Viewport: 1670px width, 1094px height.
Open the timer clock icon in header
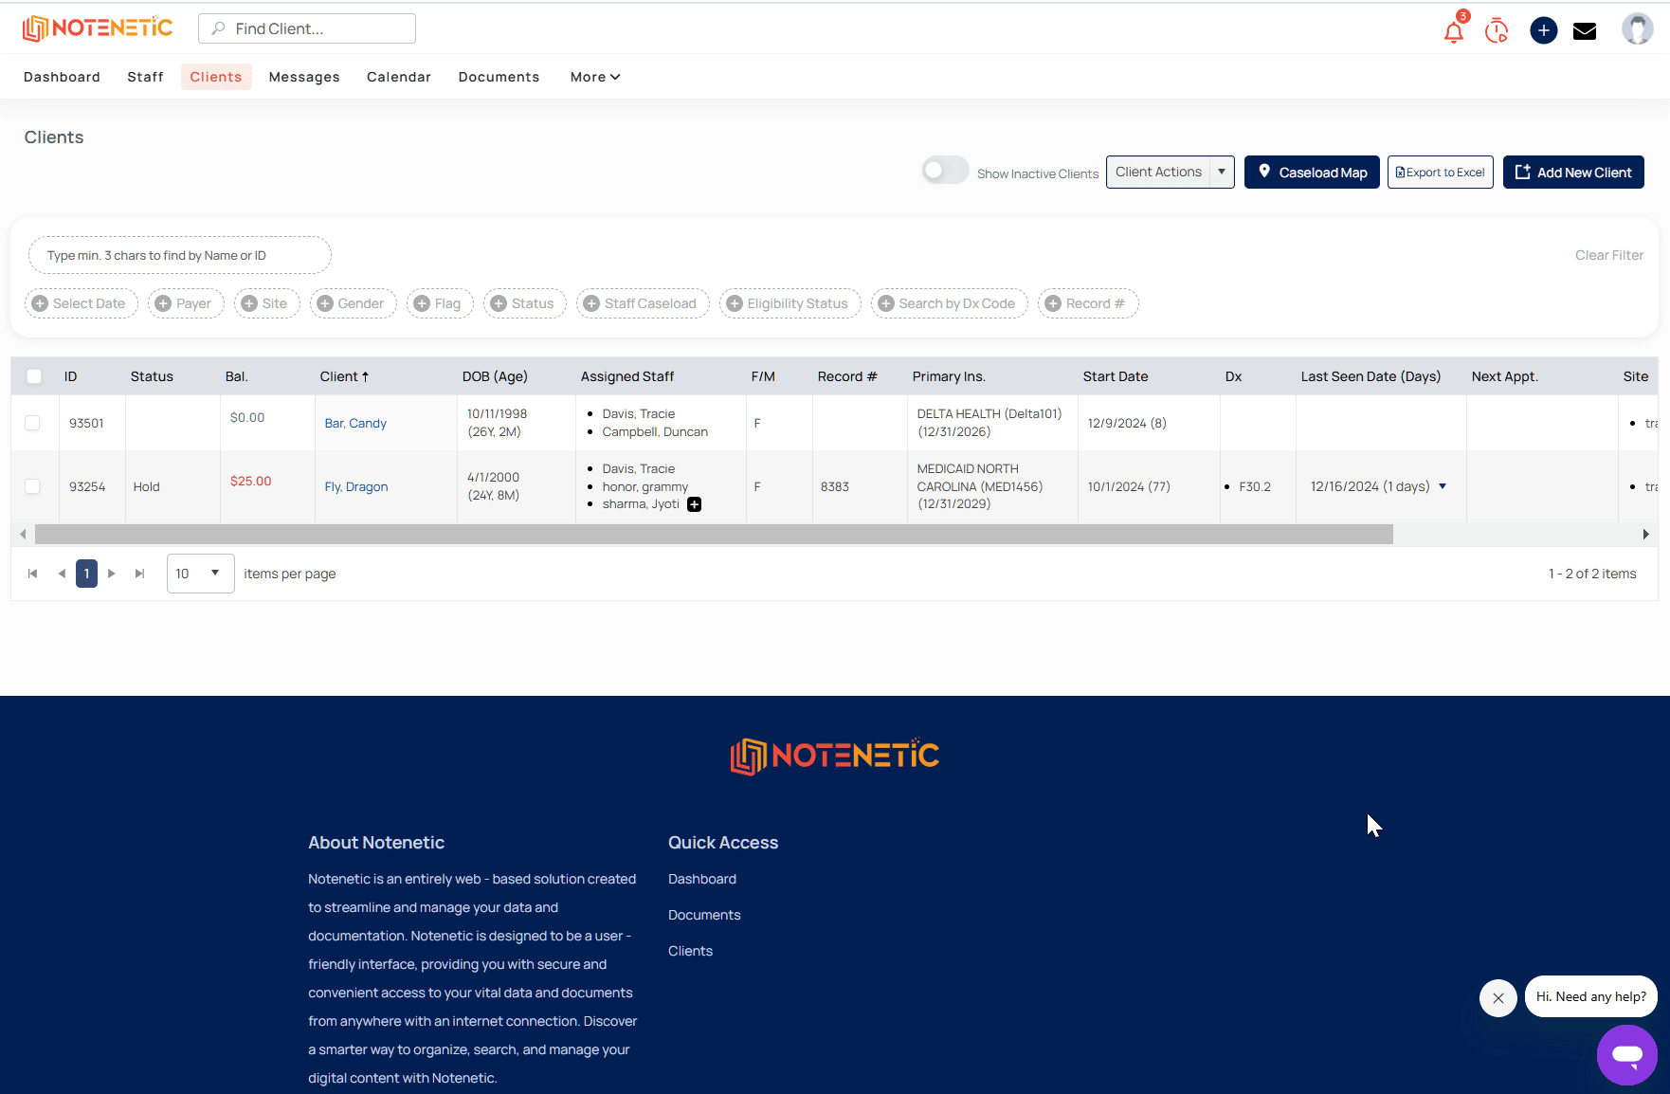pyautogui.click(x=1497, y=30)
